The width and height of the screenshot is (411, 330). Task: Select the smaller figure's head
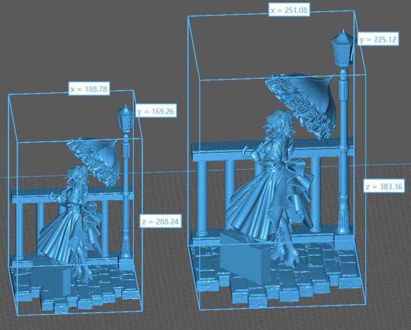tap(77, 175)
